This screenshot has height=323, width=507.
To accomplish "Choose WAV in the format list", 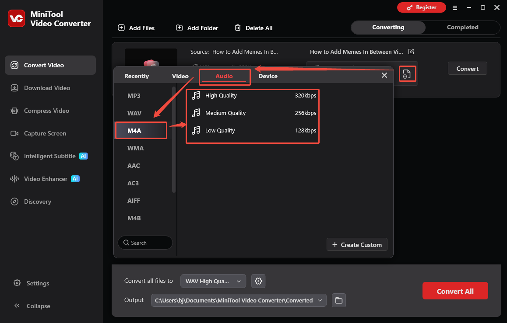I will click(142, 113).
